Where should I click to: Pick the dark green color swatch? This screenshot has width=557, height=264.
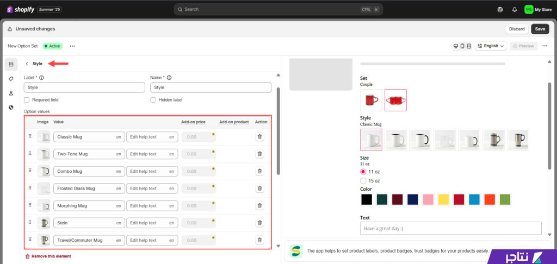(382, 199)
